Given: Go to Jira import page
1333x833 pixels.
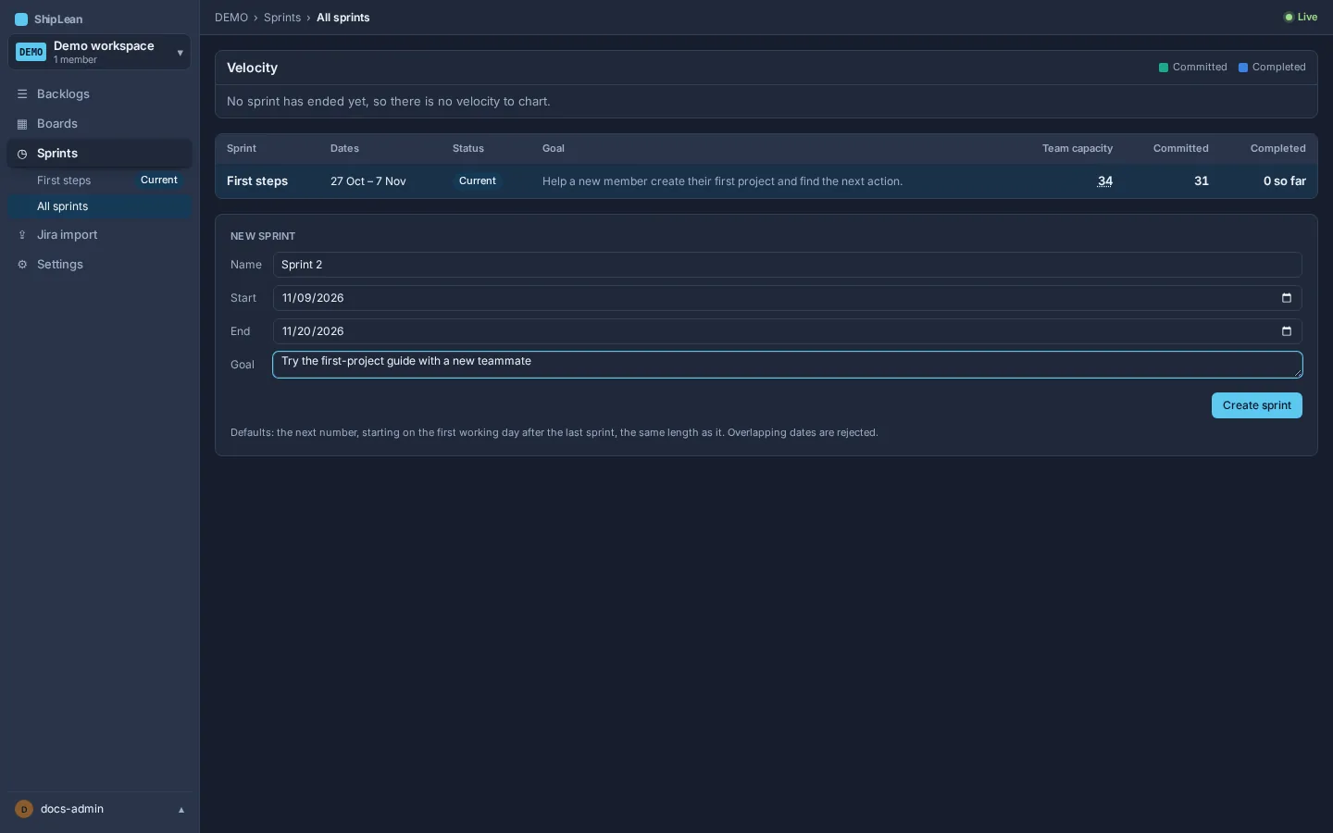Looking at the screenshot, I should click(100, 235).
